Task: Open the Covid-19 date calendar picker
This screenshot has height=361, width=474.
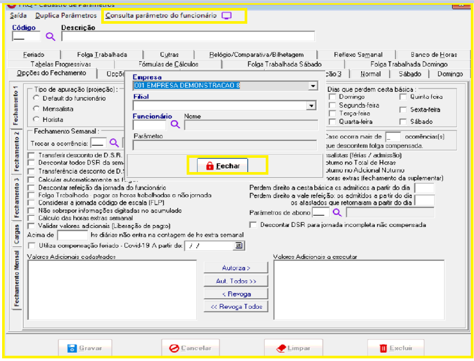Action: tap(239, 245)
